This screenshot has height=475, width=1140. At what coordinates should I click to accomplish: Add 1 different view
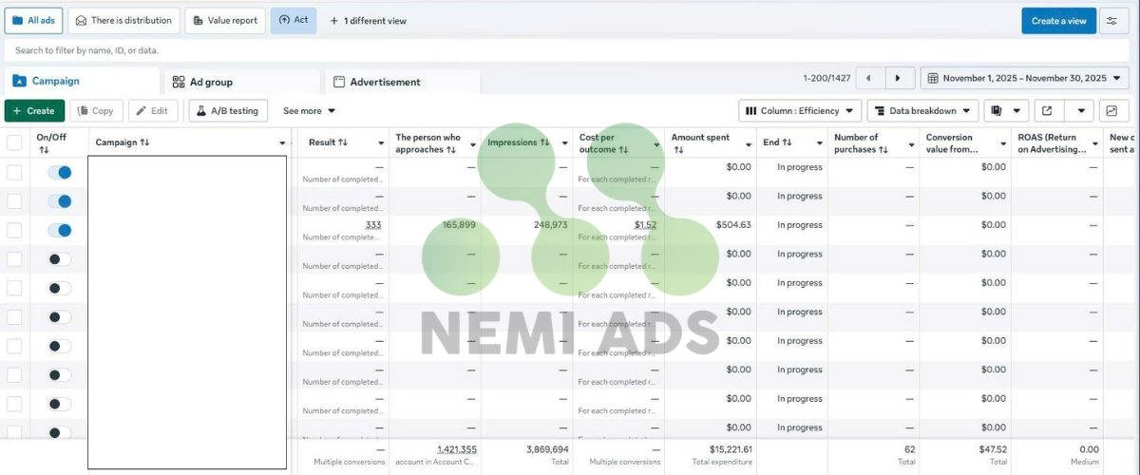coord(368,21)
